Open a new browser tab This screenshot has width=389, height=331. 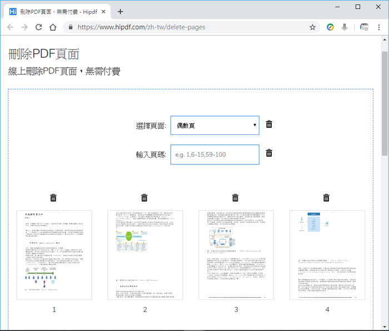tap(121, 12)
